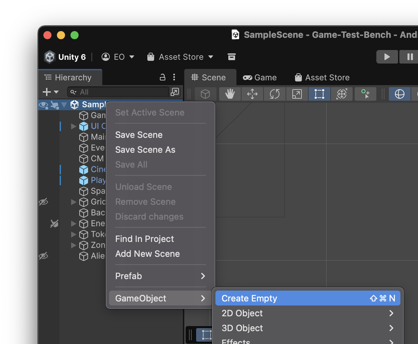
Task: Open the Hierarchy panel options menu
Action: tap(174, 77)
